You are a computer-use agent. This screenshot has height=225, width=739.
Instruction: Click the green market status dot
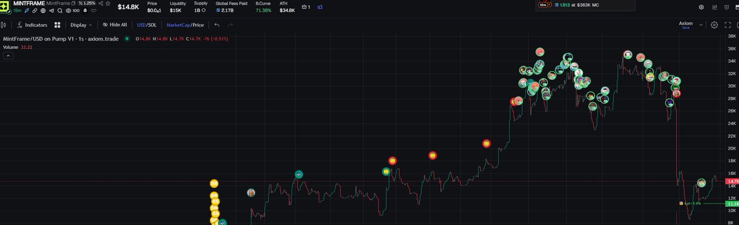coord(127,39)
